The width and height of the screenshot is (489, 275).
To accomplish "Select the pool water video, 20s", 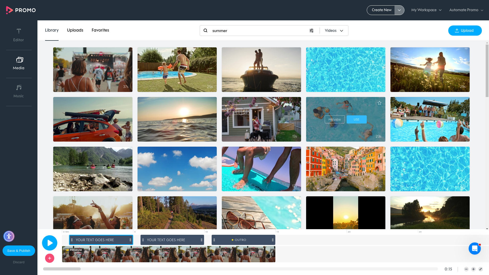I will click(430, 169).
